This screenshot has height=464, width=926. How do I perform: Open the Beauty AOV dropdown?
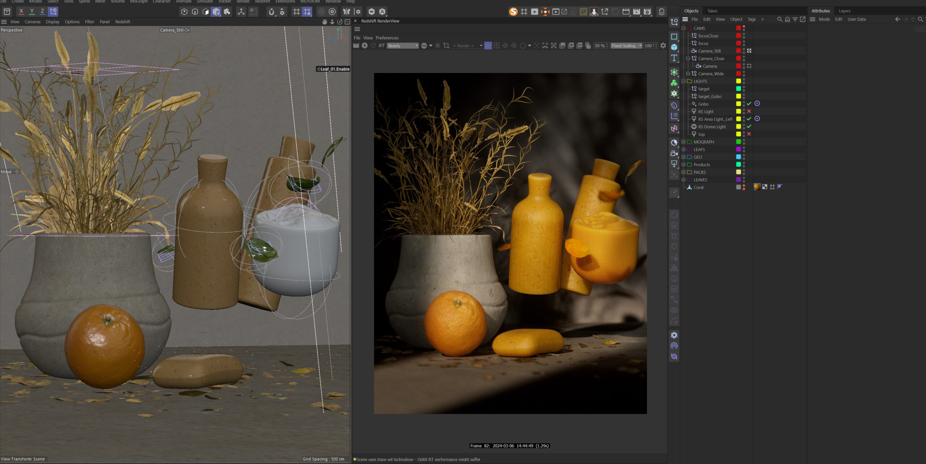tap(403, 46)
